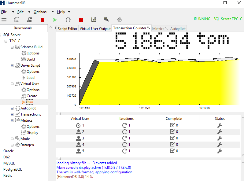Click the Virtual User column header

[x=80, y=119]
